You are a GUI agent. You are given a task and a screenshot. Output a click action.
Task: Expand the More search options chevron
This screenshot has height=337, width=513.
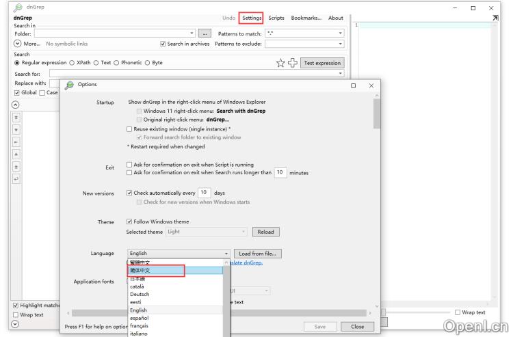tap(18, 44)
